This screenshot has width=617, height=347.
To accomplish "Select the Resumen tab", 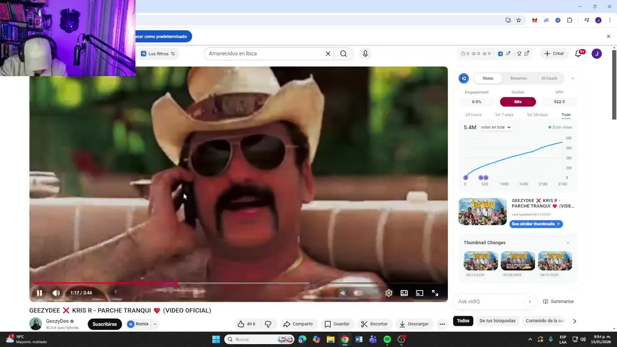I will point(519,78).
